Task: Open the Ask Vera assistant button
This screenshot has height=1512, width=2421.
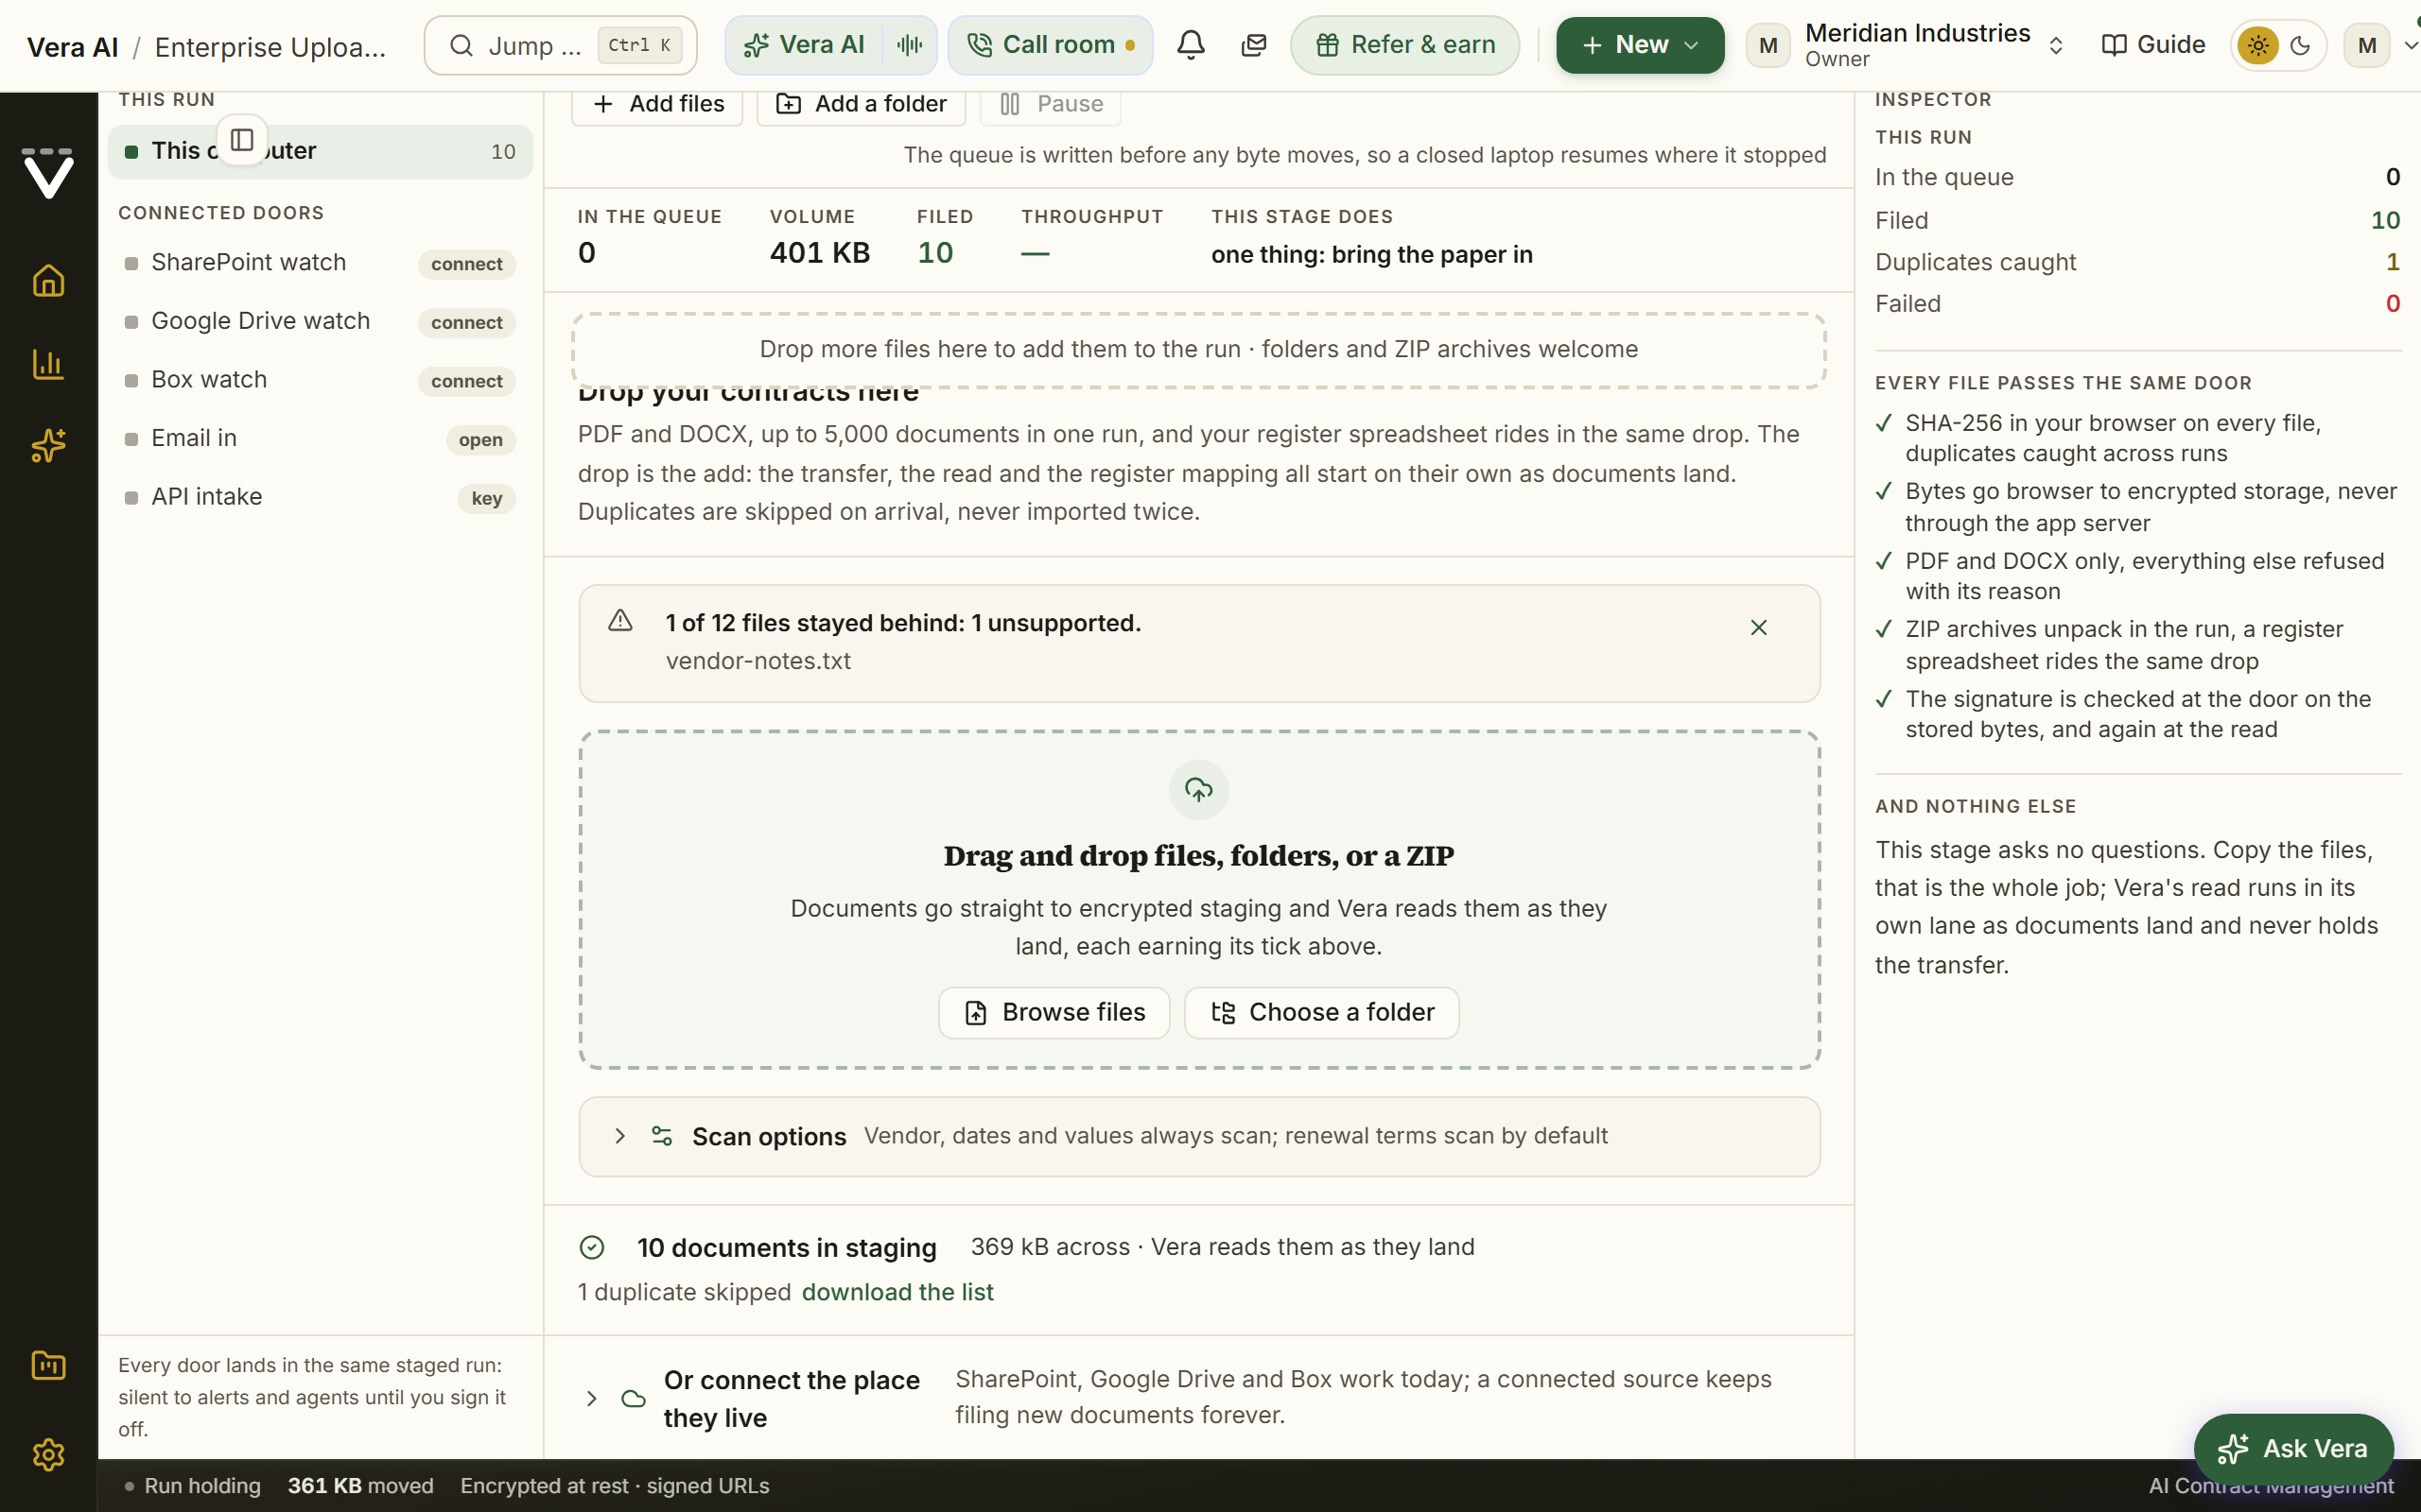Action: 2293,1448
